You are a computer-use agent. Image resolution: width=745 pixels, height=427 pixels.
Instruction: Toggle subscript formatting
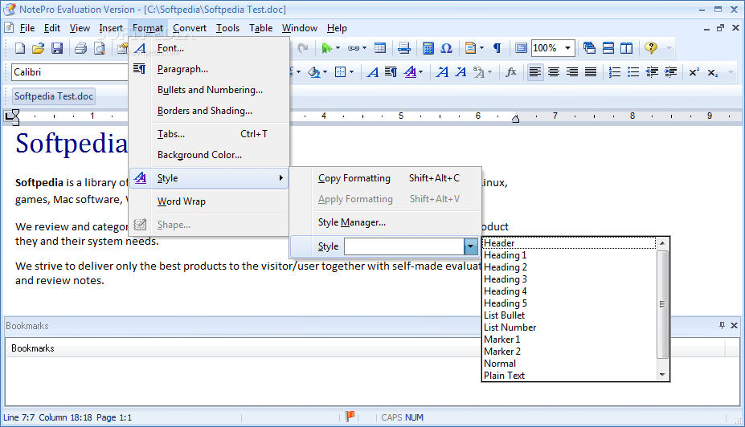pyautogui.click(x=712, y=72)
